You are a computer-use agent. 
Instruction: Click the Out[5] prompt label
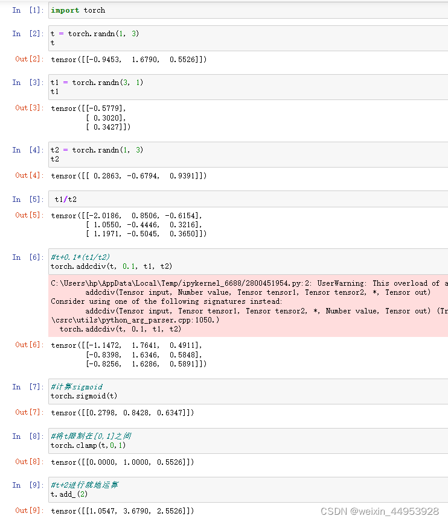pos(30,215)
